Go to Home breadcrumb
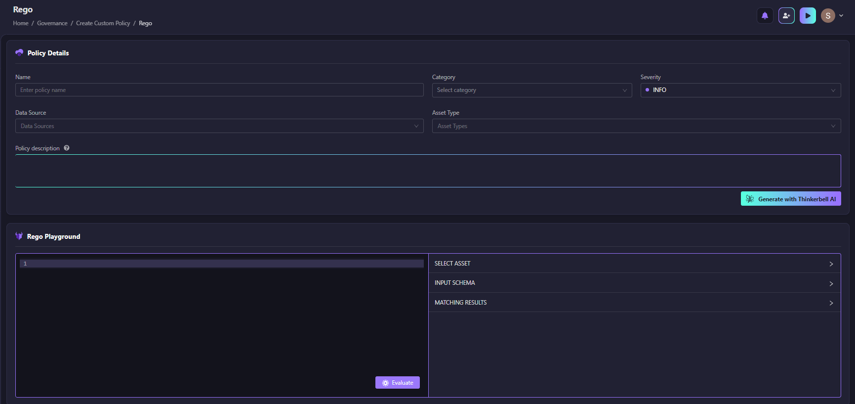855x404 pixels. [21, 23]
